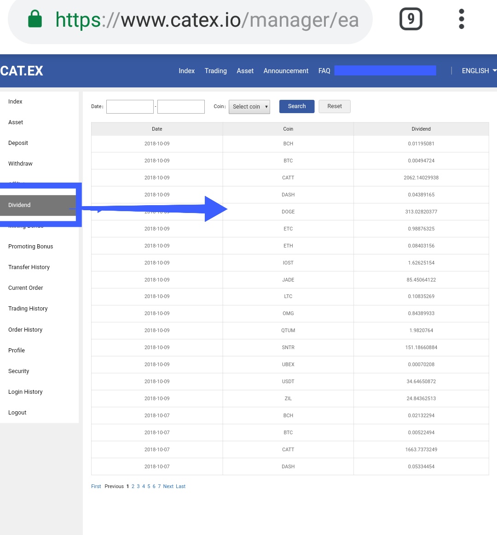Open Transfer History in the sidebar
This screenshot has height=535, width=497.
tap(29, 267)
